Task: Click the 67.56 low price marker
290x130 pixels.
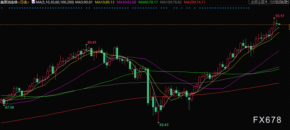Action: (9, 107)
